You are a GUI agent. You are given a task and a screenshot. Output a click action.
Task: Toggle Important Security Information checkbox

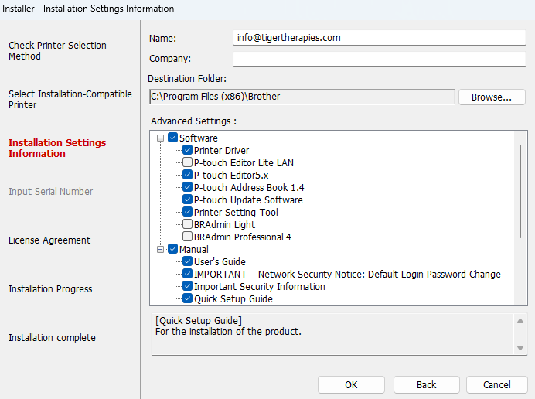187,286
